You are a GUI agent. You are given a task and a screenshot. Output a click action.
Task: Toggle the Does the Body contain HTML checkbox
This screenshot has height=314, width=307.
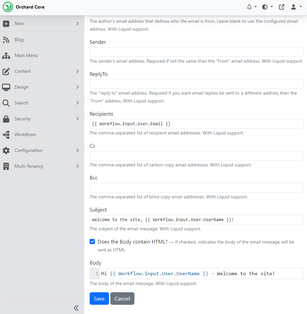tap(92, 242)
